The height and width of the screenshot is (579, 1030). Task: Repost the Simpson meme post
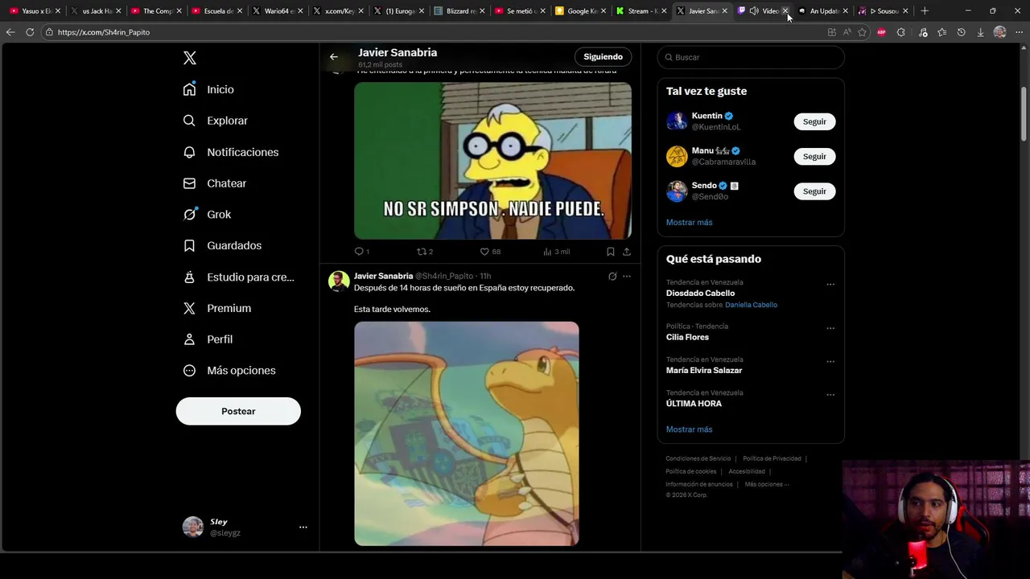coord(425,252)
